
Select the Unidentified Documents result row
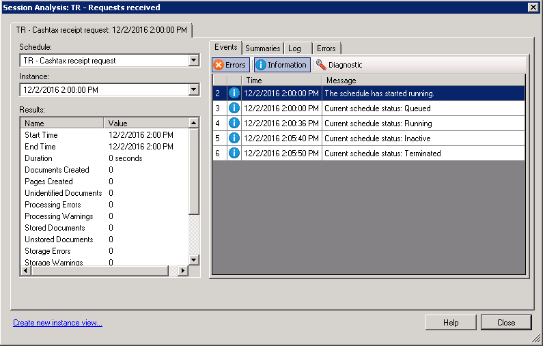coord(105,192)
